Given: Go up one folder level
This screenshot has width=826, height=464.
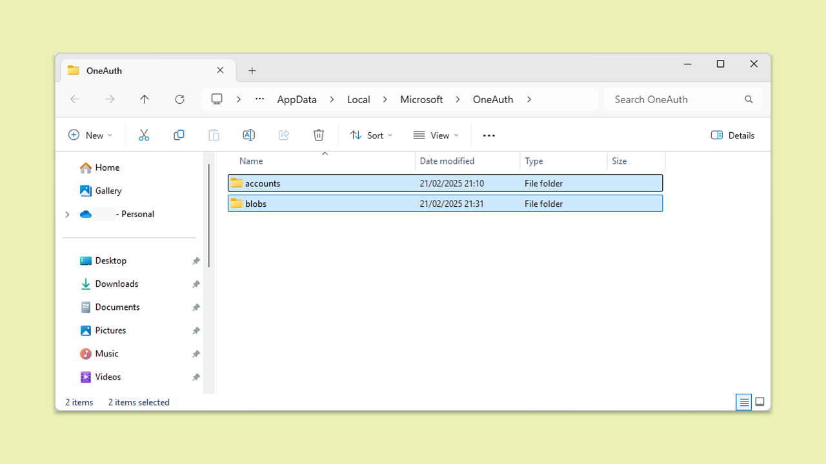Looking at the screenshot, I should coord(145,99).
